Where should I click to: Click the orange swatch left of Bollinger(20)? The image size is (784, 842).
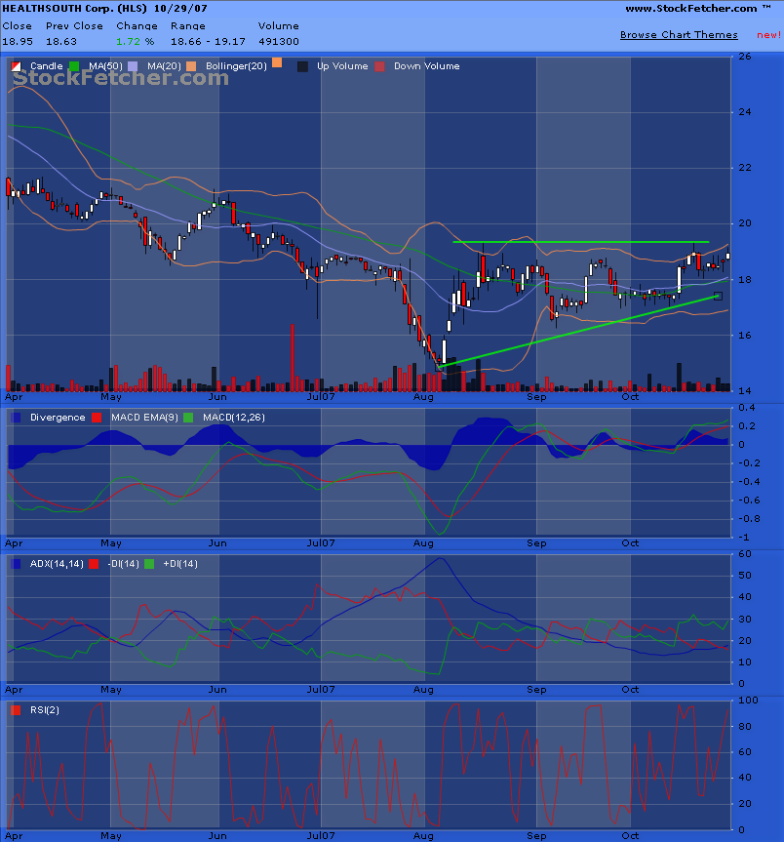pyautogui.click(x=191, y=66)
